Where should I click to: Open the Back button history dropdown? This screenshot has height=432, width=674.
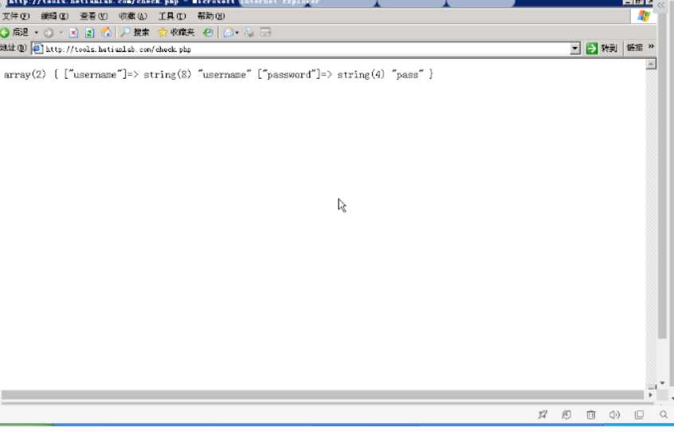[x=36, y=33]
